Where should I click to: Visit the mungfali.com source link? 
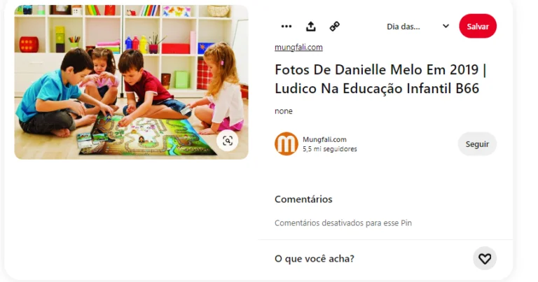click(298, 48)
